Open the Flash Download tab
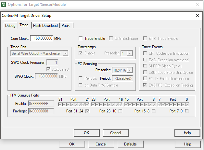 coord(45,26)
